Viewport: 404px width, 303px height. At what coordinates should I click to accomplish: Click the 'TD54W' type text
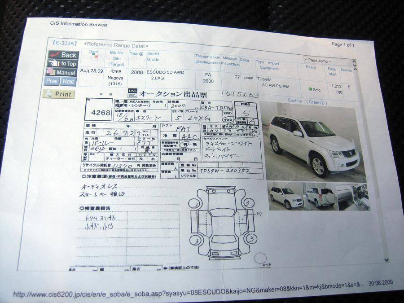(264, 79)
